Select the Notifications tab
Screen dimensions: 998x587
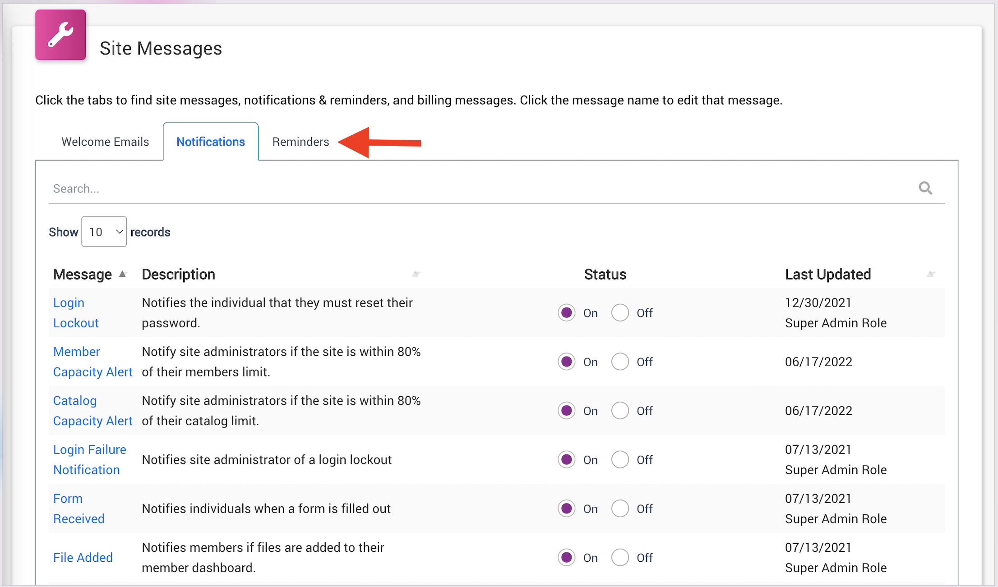[210, 142]
